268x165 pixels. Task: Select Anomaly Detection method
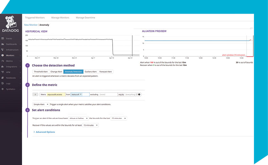73,72
